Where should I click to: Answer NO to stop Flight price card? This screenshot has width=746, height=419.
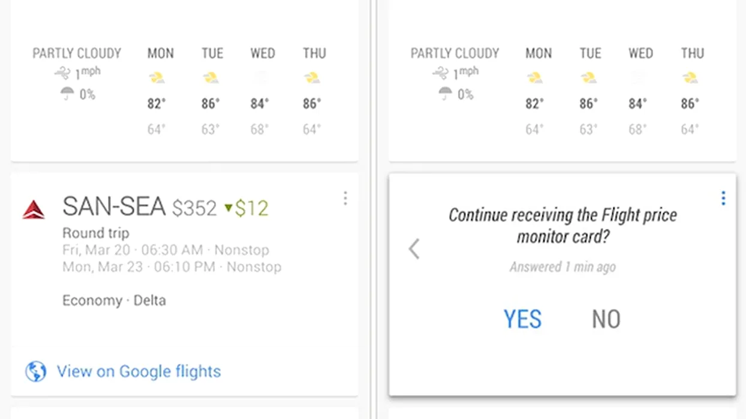coord(606,320)
